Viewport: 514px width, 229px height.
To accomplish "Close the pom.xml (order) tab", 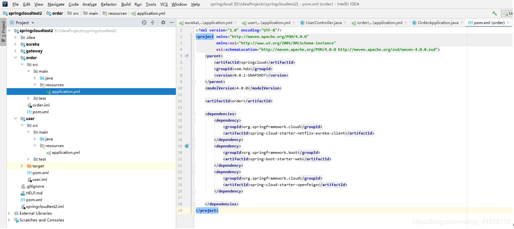I will [x=508, y=23].
